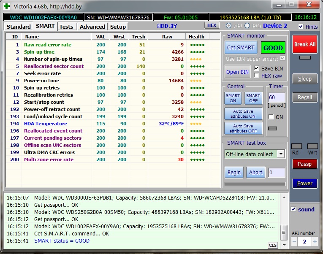This screenshot has width=323, height=254.
Task: Click the dark red Passp button
Action: tap(305, 164)
